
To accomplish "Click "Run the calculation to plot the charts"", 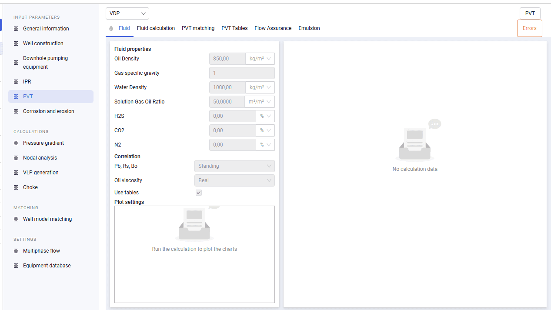I will click(194, 249).
